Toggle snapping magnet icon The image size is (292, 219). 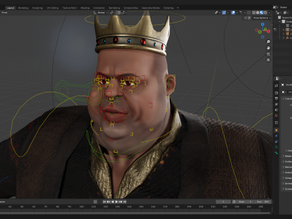pos(119,13)
